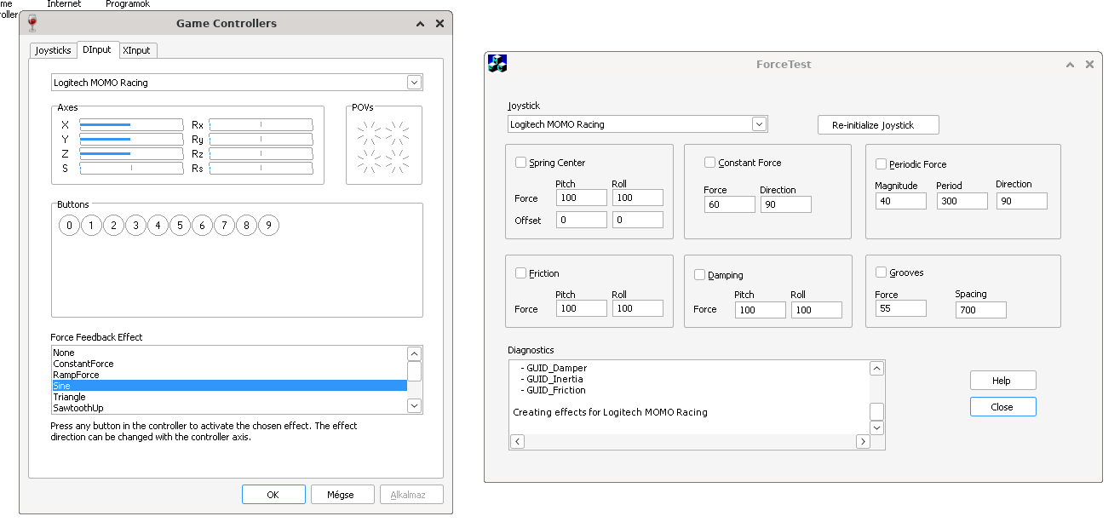
Task: Click the Y axis progress bar
Action: (x=131, y=139)
